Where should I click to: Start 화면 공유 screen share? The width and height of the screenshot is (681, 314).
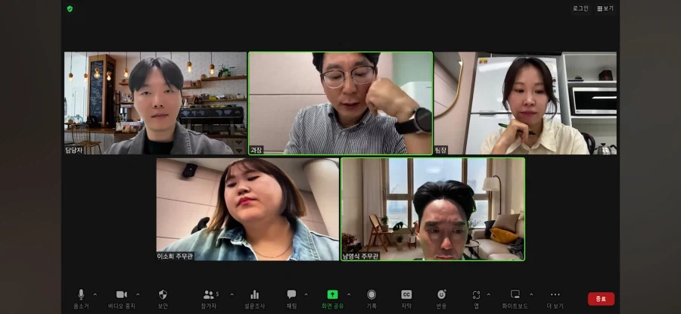(x=332, y=299)
